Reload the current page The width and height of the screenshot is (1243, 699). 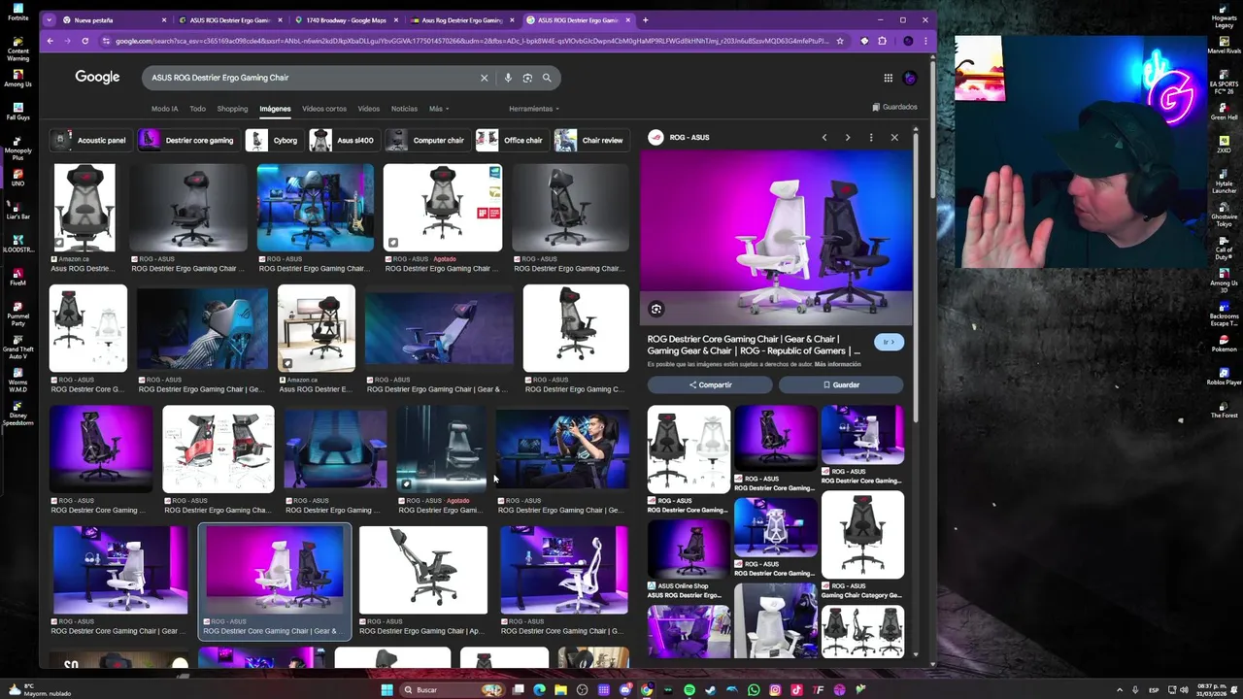[85, 41]
